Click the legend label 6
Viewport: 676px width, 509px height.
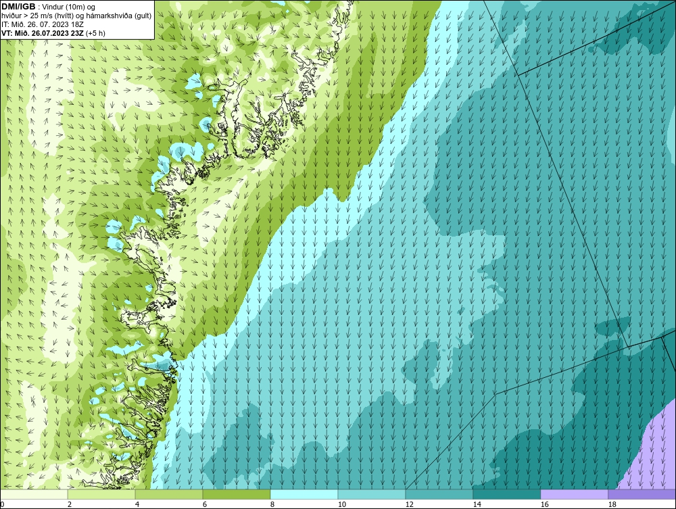click(204, 504)
